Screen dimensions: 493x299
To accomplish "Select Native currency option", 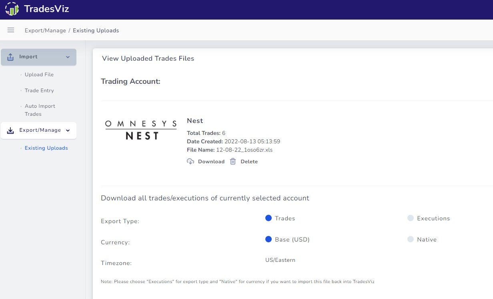I will click(410, 239).
